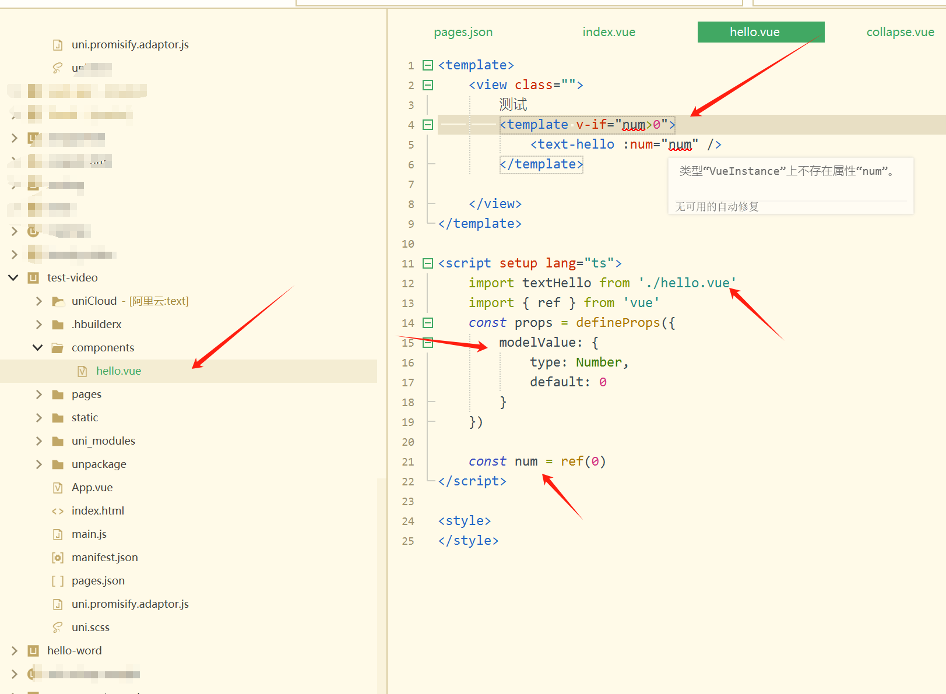Expand the uniCloud folder
The width and height of the screenshot is (946, 694).
tap(38, 301)
